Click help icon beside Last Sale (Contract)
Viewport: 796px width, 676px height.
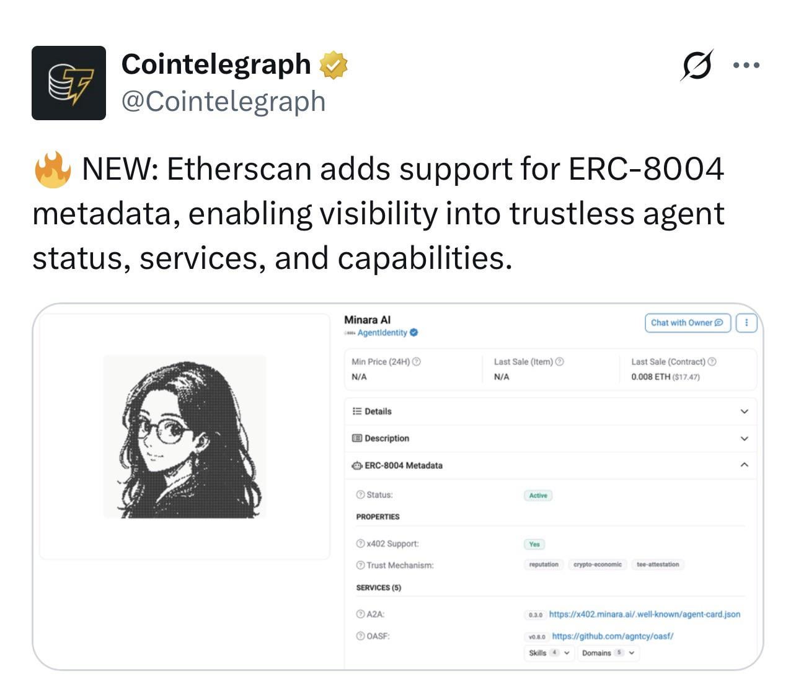712,362
